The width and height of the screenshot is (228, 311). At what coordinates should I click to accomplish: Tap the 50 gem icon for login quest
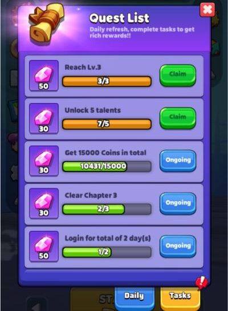44,246
